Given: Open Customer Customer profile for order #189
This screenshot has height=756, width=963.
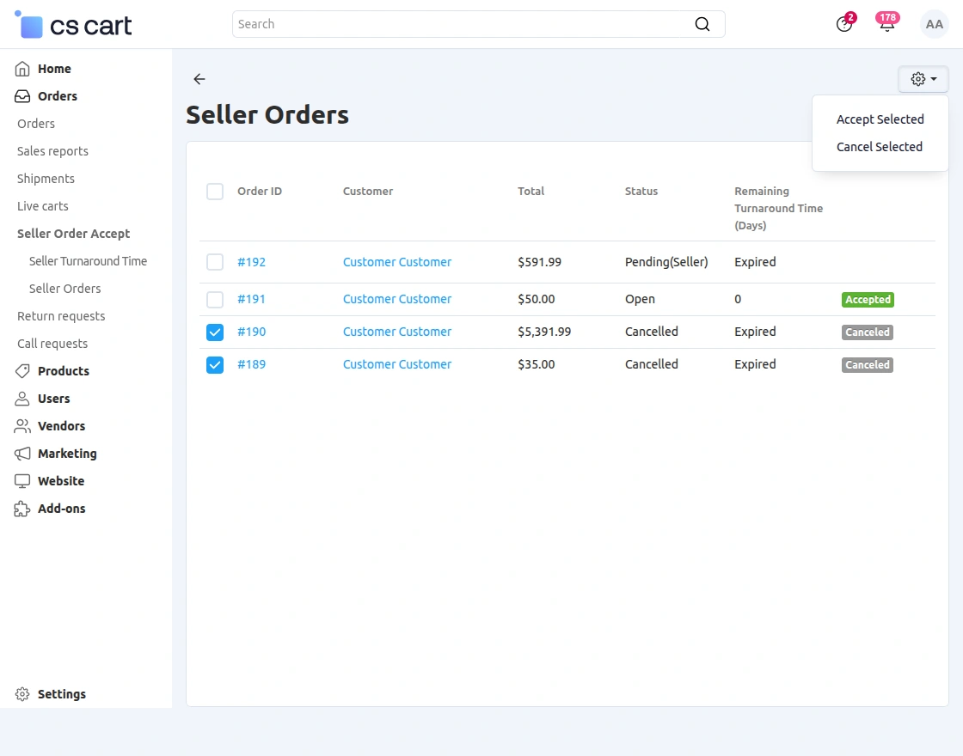Looking at the screenshot, I should (x=397, y=364).
